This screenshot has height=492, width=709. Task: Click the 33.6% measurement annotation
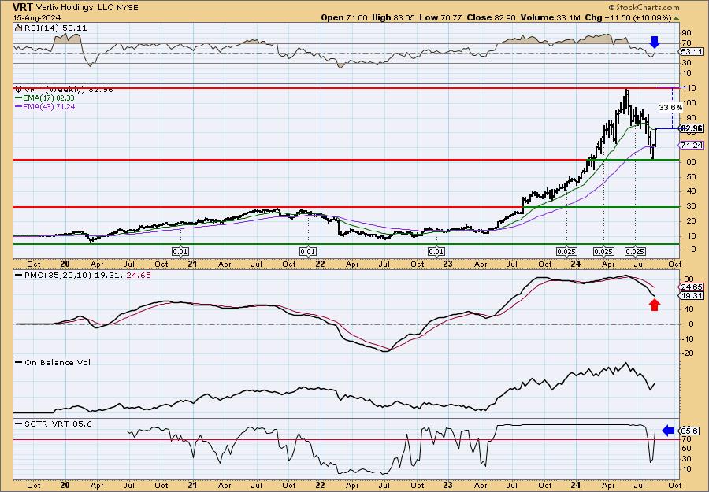click(x=670, y=108)
